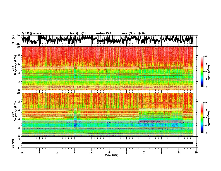Screen dimensions: 221x171
Task: Click the thick black ch.3 voltage trace
Action: (107, 143)
